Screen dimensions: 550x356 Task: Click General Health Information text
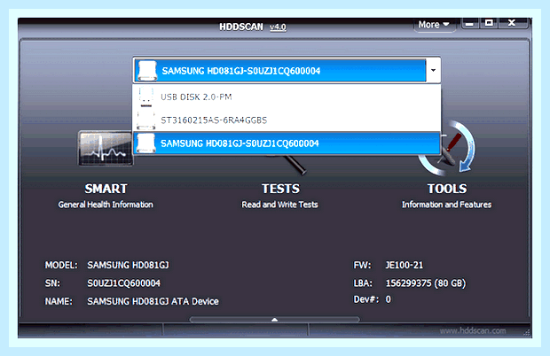[106, 205]
